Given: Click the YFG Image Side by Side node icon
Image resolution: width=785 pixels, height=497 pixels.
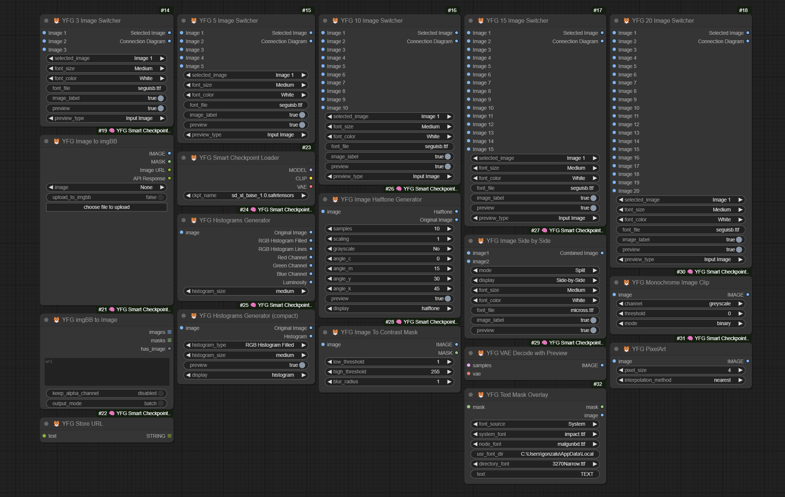Looking at the screenshot, I should pos(481,241).
